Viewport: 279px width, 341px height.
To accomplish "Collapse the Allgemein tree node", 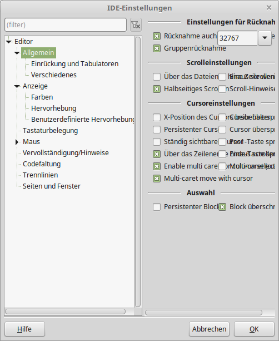I will [17, 53].
